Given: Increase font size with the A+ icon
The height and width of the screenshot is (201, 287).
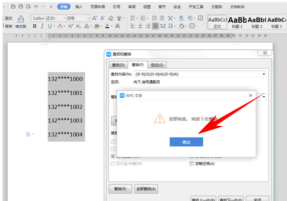Looking at the screenshot, I should coord(94,18).
